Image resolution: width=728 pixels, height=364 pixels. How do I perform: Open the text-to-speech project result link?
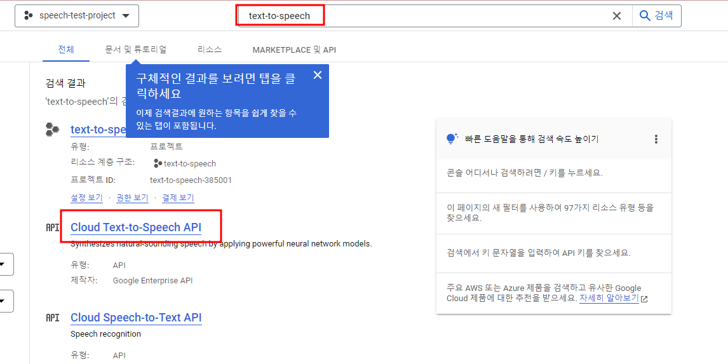(x=98, y=130)
